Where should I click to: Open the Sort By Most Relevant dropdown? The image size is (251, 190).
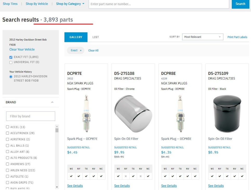[203, 37]
